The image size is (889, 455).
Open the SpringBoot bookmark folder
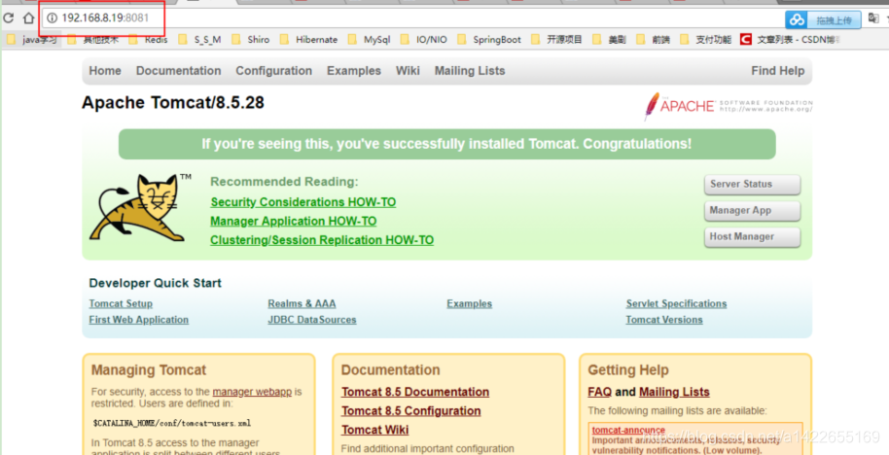coord(489,40)
